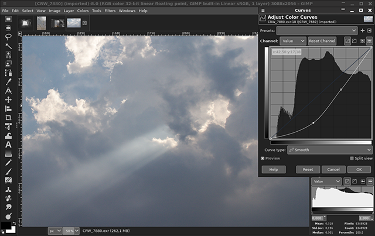The width and height of the screenshot is (375, 236).
Task: Select the Text tool
Action: pyautogui.click(x=8, y=145)
